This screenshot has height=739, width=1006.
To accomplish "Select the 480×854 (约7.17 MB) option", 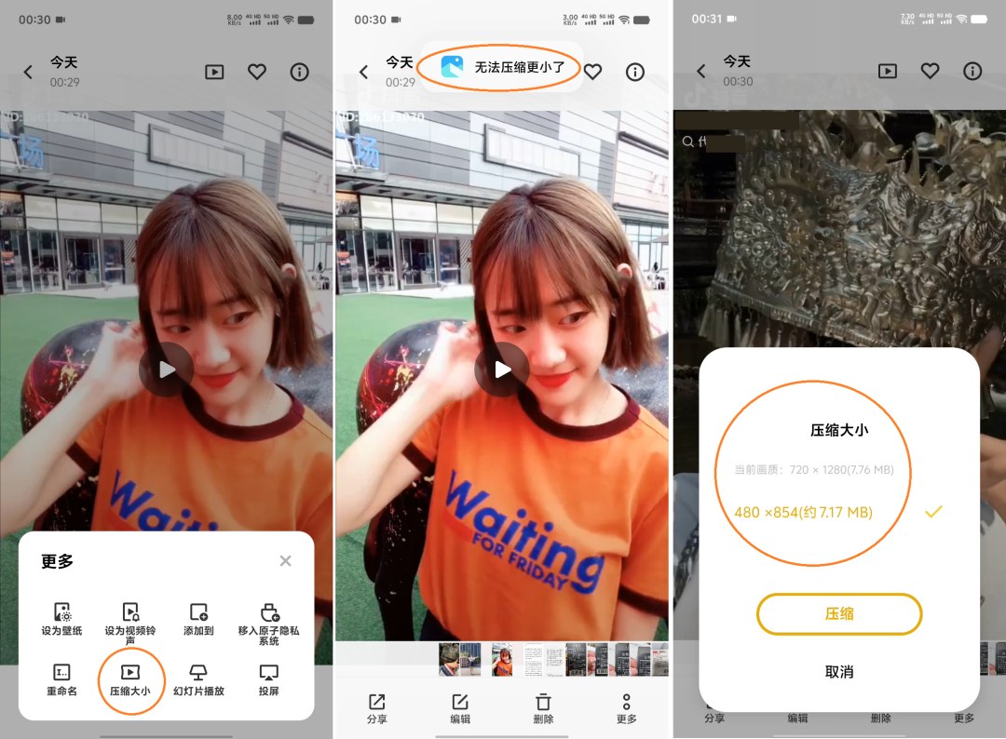I will 803,512.
